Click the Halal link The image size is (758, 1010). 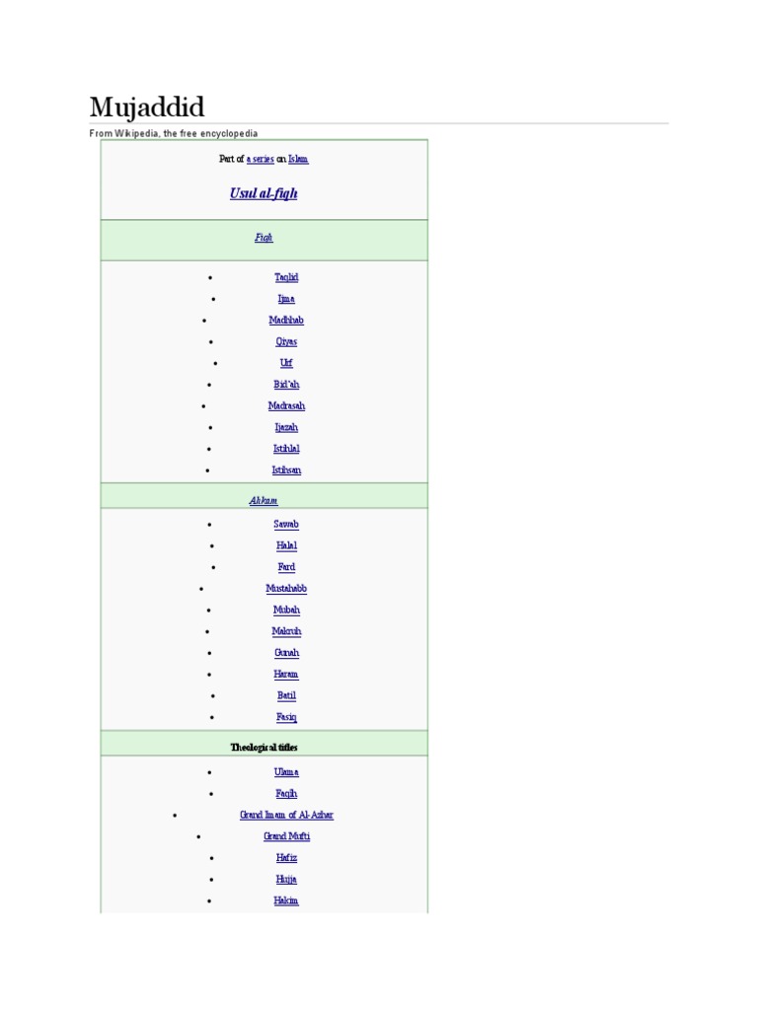[x=286, y=545]
